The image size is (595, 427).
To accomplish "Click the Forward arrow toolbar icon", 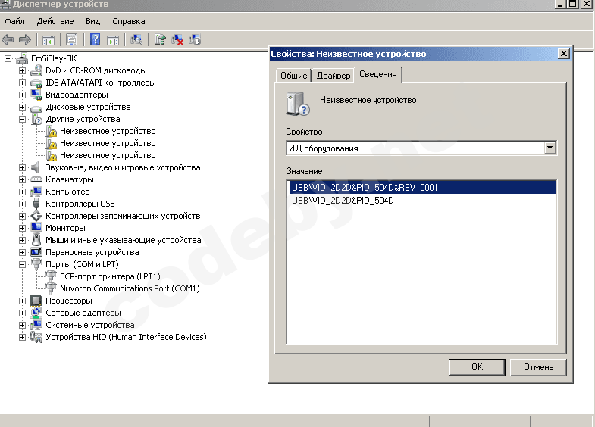I will tap(25, 39).
